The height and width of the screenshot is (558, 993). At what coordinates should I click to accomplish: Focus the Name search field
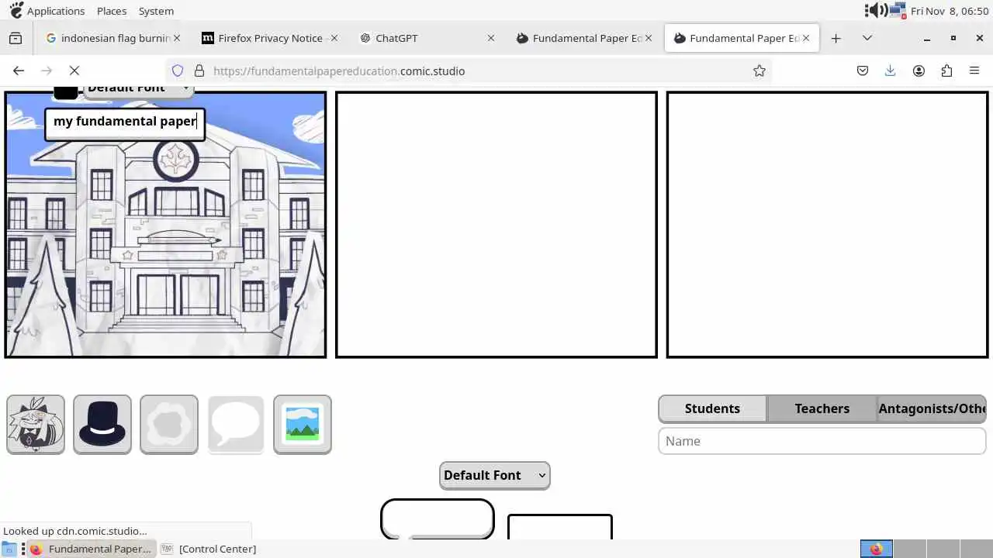(822, 441)
